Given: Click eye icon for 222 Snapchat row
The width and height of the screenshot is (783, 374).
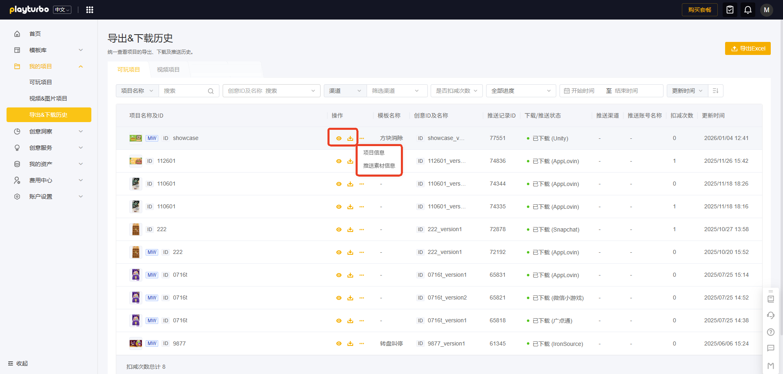Looking at the screenshot, I should pos(339,230).
